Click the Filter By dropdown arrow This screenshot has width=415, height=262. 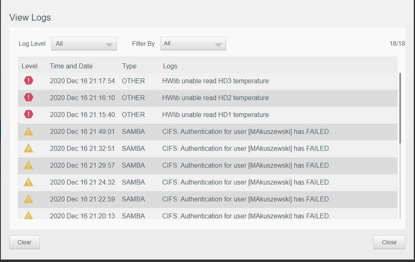tap(218, 44)
